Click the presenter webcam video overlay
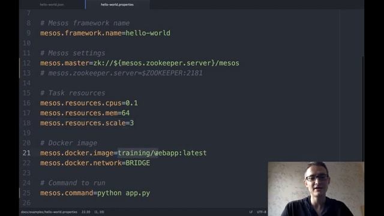The image size is (384, 216). click(x=316, y=188)
